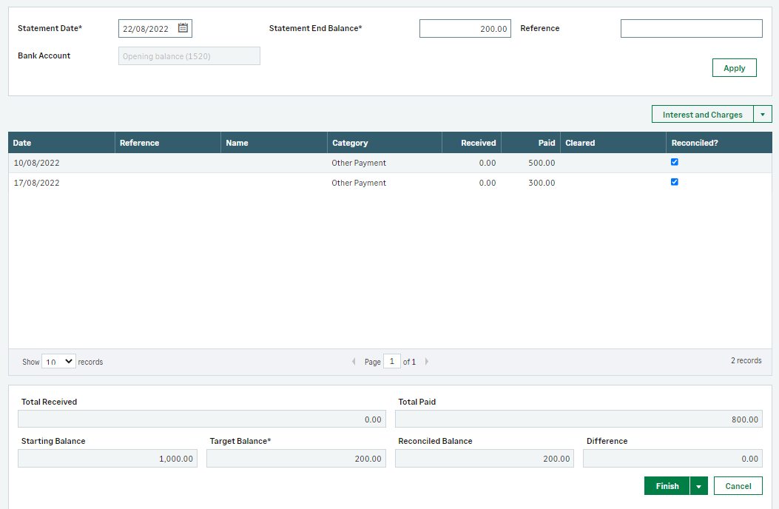Expand the Interest and Charges dropdown arrow
The width and height of the screenshot is (779, 509).
[763, 115]
